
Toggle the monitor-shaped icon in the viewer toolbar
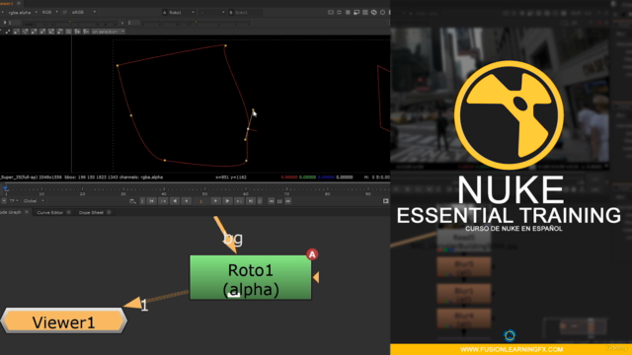pos(356,13)
